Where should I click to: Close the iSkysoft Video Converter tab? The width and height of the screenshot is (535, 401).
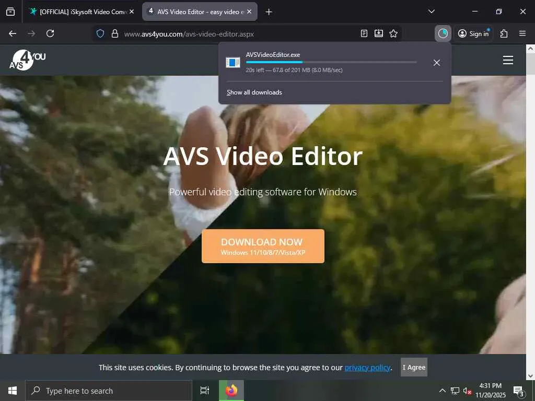point(132,11)
